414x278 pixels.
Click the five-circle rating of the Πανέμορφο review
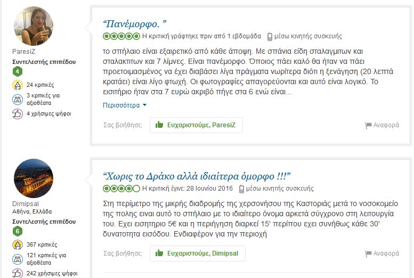pos(121,36)
